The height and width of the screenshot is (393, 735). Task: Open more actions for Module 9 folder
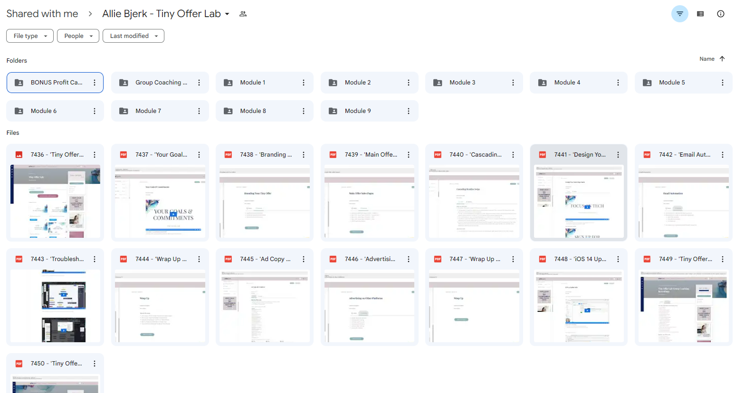click(409, 111)
